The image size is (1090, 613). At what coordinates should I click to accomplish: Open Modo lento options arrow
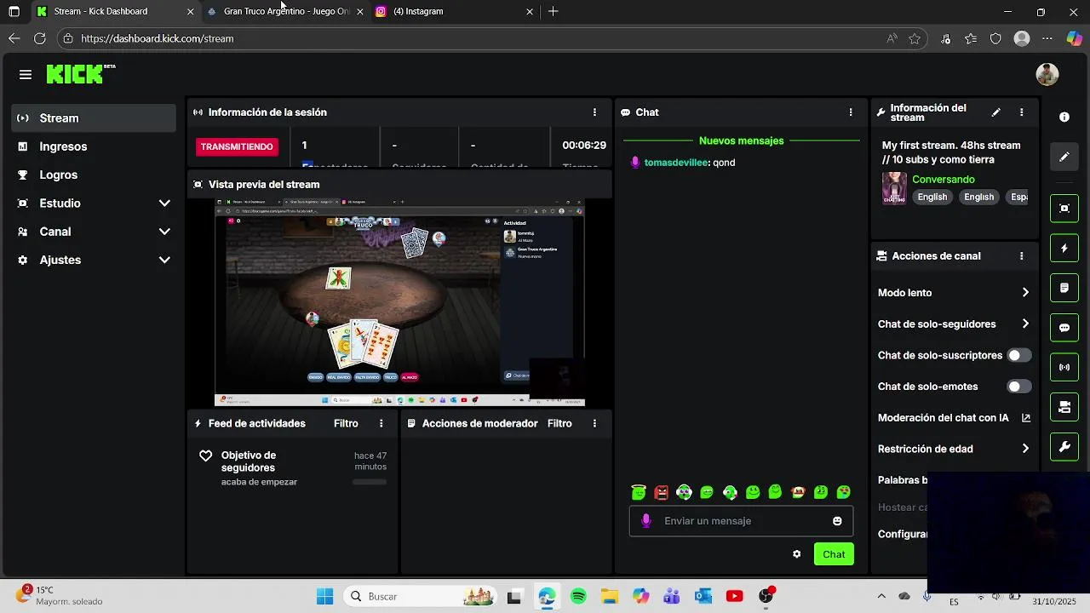tap(1025, 293)
